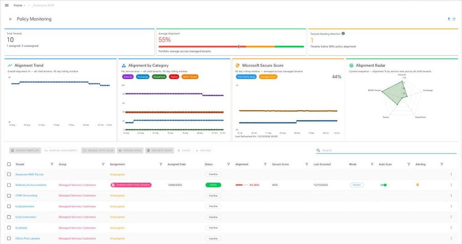Open row menu for Ethics Plus Lawyers

point(451,239)
